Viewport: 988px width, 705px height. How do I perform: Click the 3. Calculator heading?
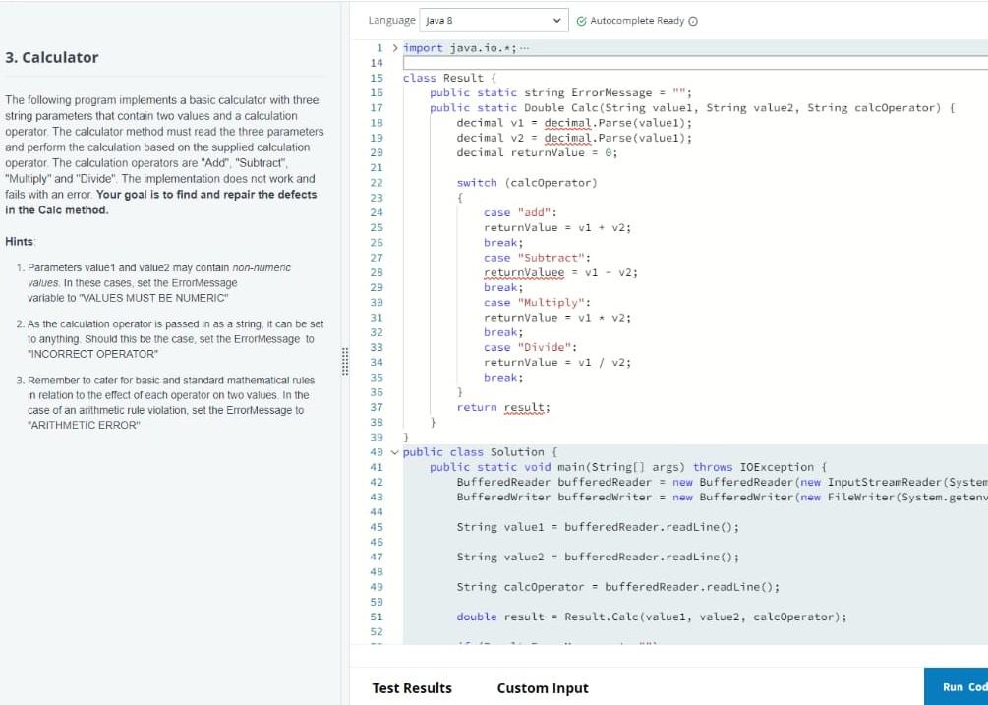click(52, 57)
